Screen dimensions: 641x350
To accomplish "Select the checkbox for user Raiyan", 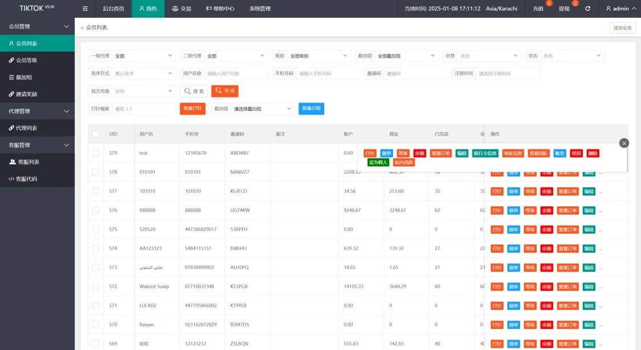I will click(x=96, y=325).
